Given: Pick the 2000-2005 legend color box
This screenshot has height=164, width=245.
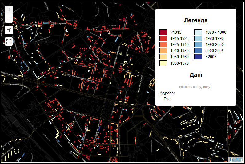Looking at the screenshot, I should [198, 51].
